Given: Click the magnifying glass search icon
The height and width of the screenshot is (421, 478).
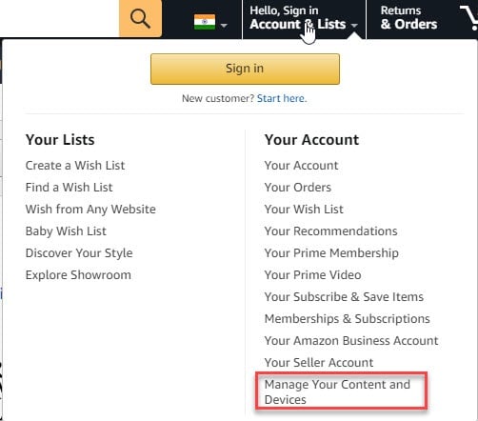Looking at the screenshot, I should pyautogui.click(x=140, y=18).
